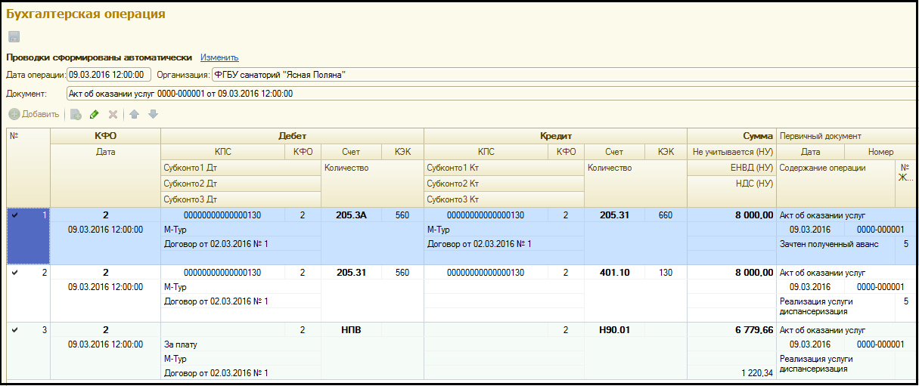Click the copy entry icon
Screen dimensions: 919x386
(x=76, y=114)
